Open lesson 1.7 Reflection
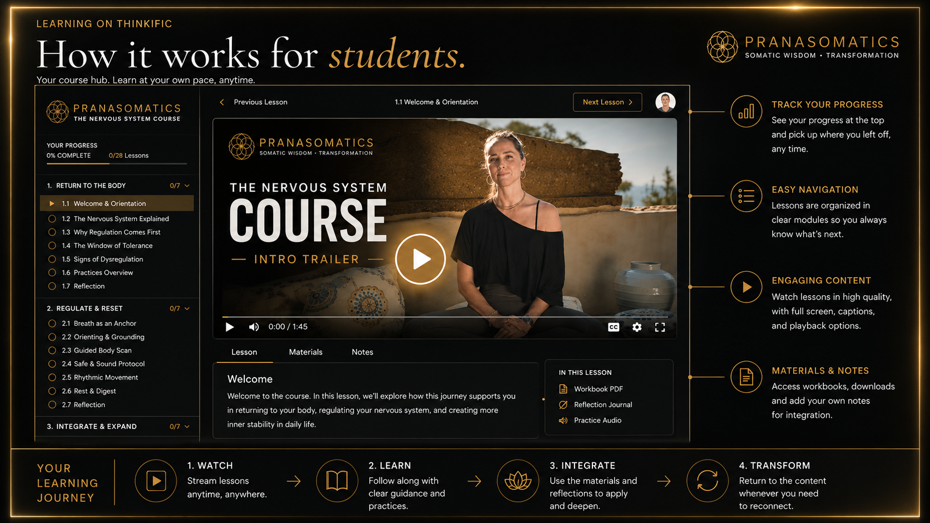The height and width of the screenshot is (523, 930). [x=89, y=286]
